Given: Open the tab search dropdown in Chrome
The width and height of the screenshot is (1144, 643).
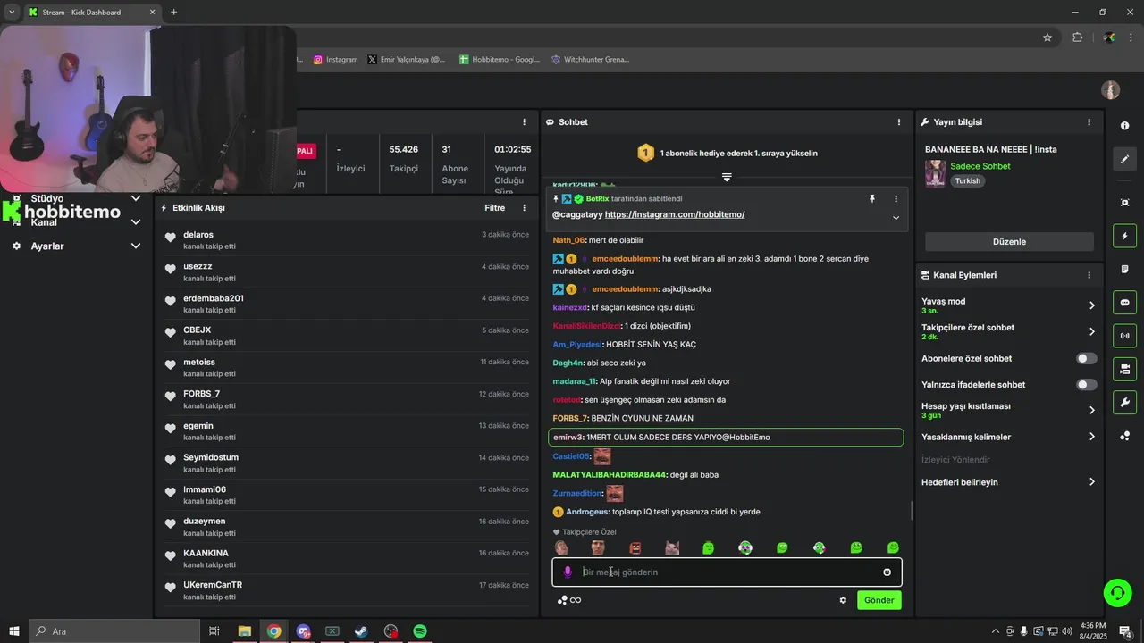Looking at the screenshot, I should coord(12,12).
